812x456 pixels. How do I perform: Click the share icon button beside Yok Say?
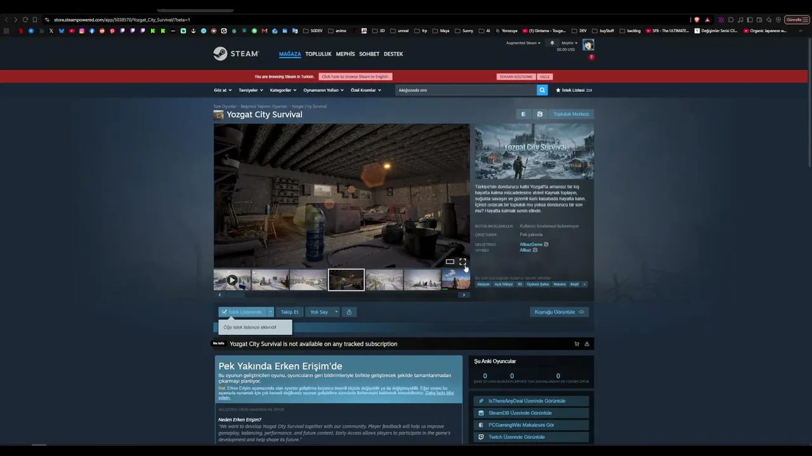[349, 312]
